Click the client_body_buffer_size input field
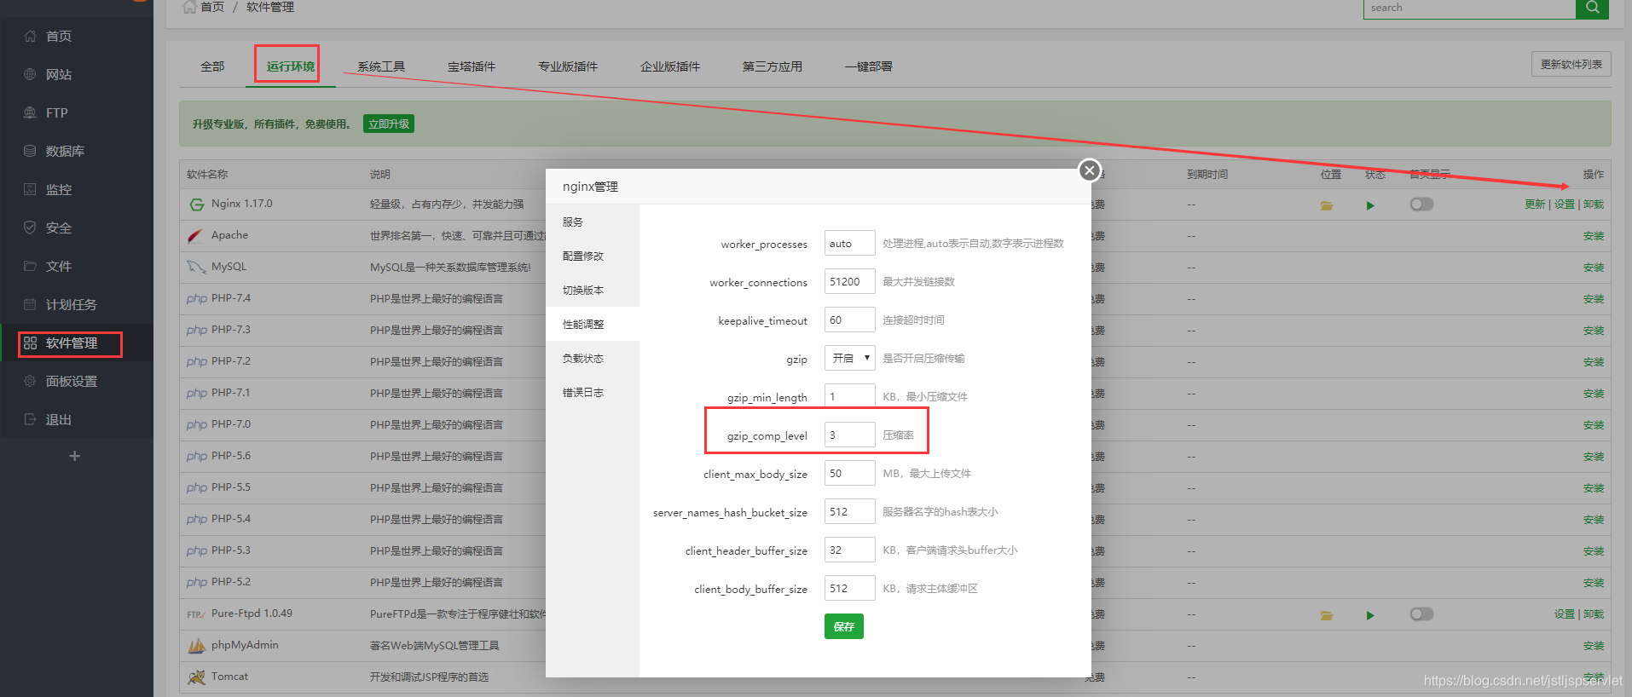This screenshot has width=1632, height=697. (x=850, y=588)
